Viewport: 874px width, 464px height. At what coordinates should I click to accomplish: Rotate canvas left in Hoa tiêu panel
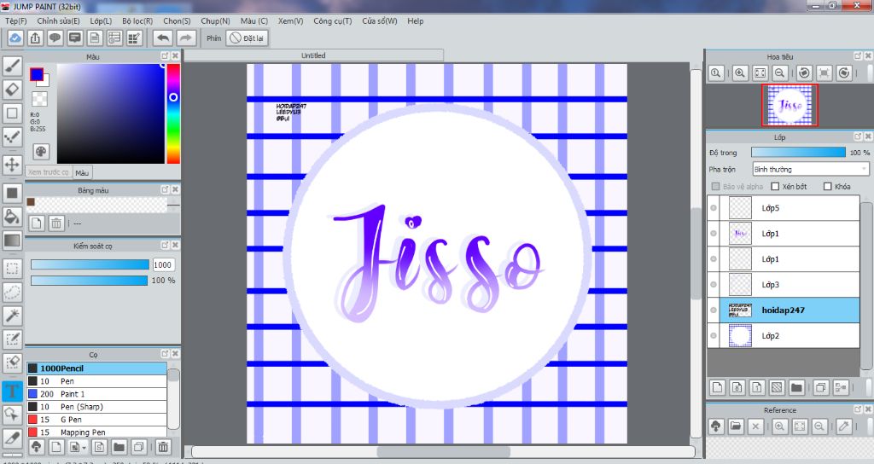coord(804,73)
